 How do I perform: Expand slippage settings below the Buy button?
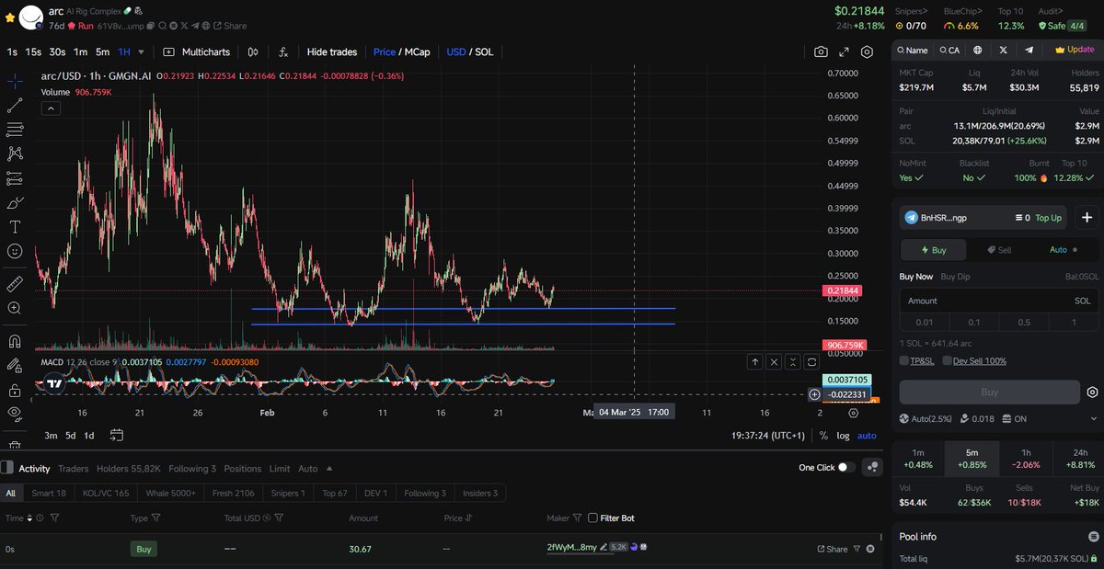point(1093,419)
